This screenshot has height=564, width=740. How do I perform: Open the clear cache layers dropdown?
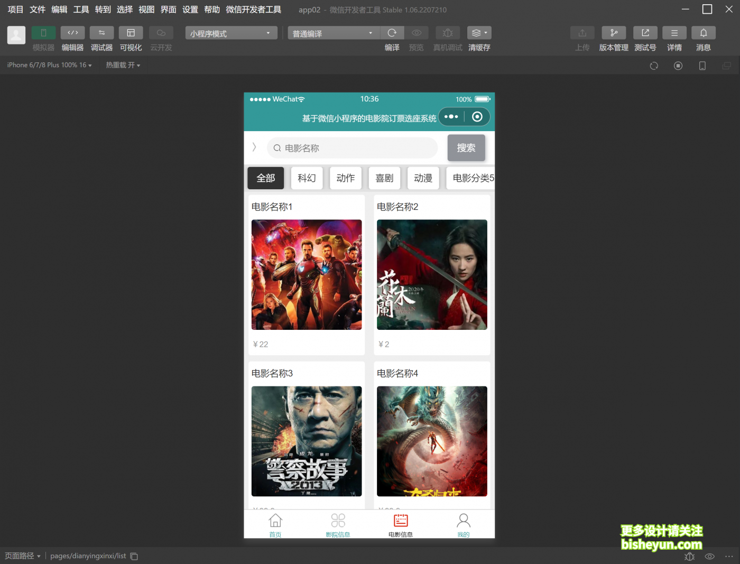pyautogui.click(x=479, y=33)
